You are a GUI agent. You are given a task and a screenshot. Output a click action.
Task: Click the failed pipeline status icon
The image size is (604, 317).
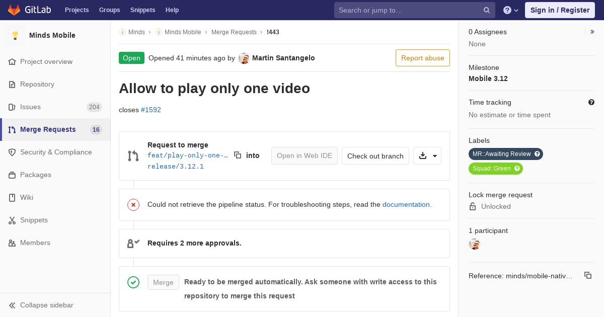(x=133, y=205)
